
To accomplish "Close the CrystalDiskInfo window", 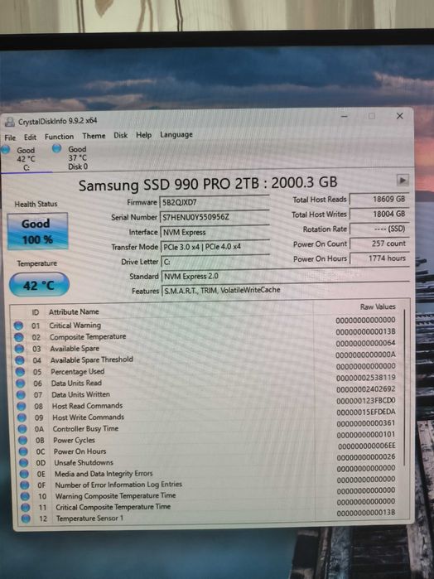I will click(400, 116).
